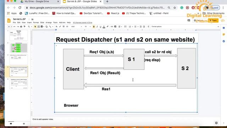Reload the page in Chrome

[20, 8]
